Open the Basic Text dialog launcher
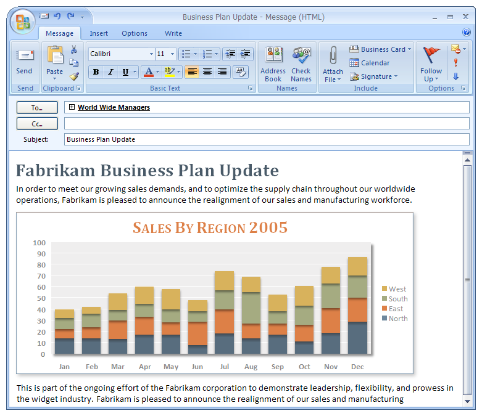This screenshot has width=482, height=416. click(x=251, y=88)
